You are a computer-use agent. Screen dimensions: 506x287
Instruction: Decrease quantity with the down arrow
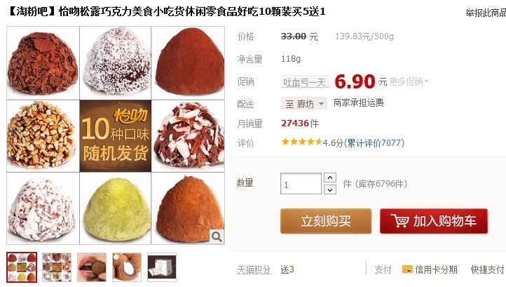coord(330,189)
